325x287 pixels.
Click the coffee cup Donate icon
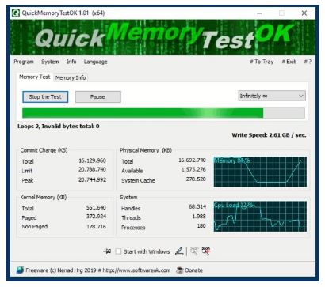pos(180,270)
